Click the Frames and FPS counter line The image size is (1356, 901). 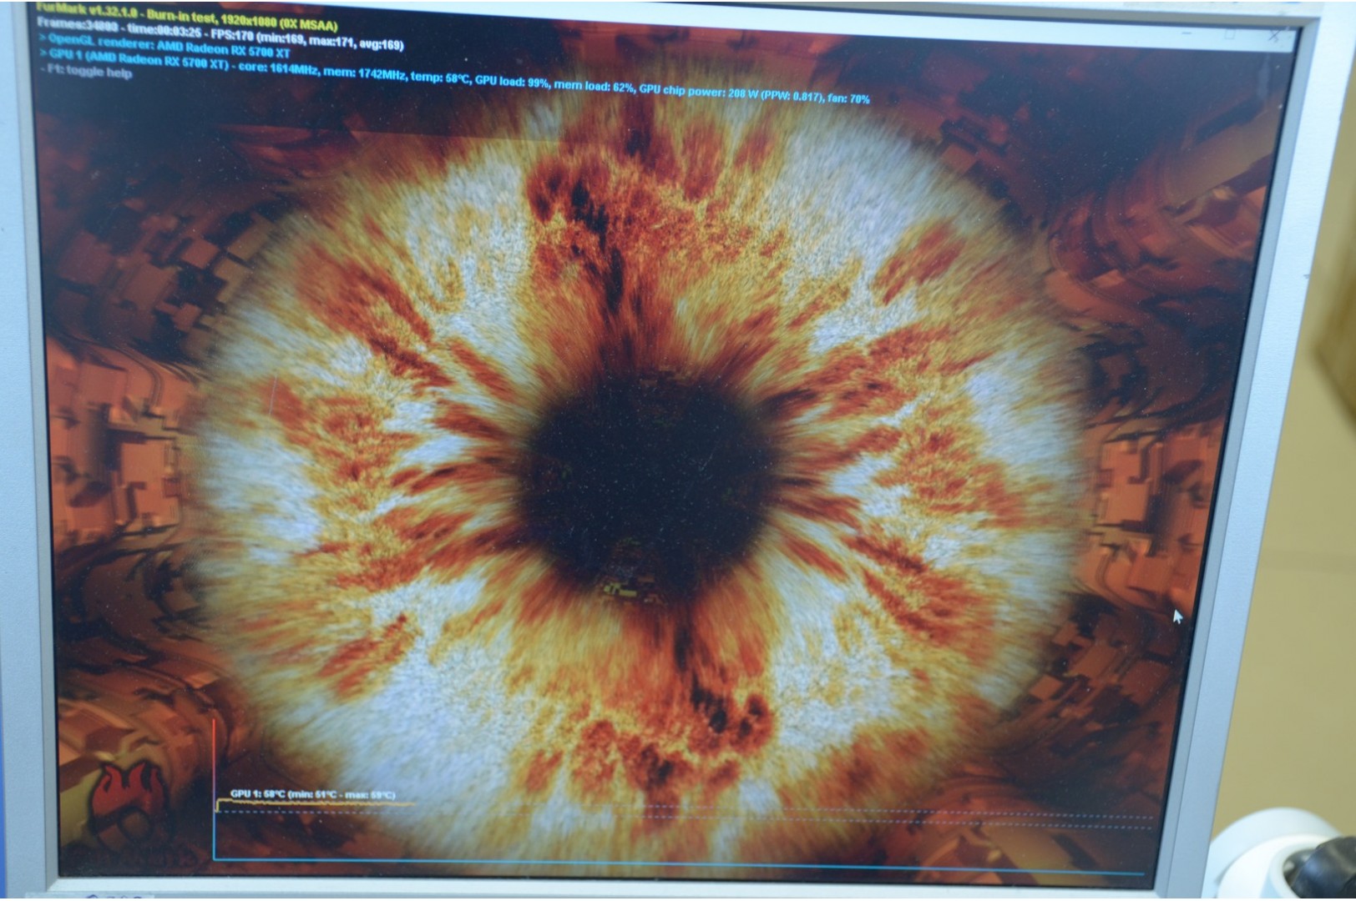(220, 34)
